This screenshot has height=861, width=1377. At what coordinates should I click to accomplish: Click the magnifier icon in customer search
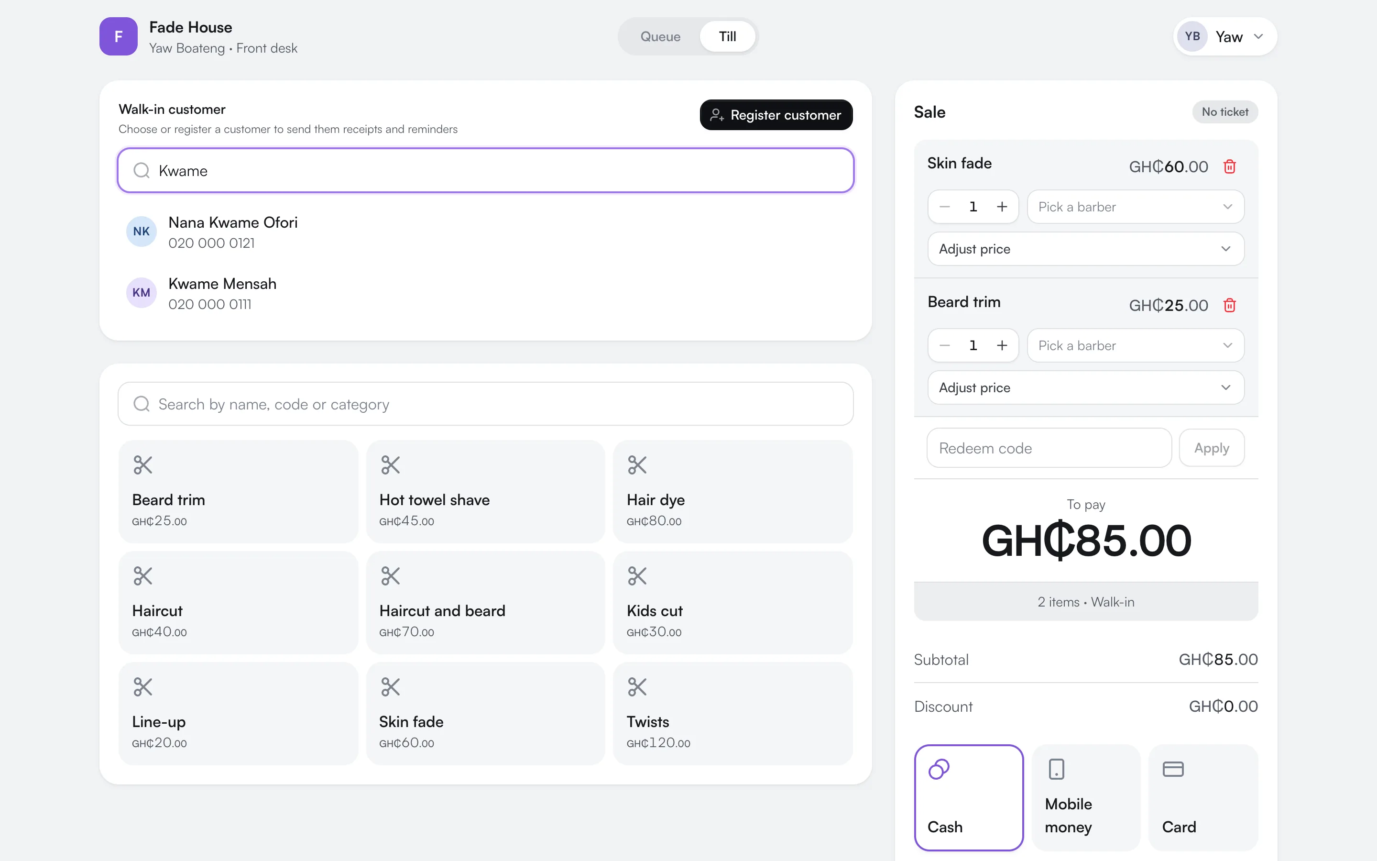(141, 170)
